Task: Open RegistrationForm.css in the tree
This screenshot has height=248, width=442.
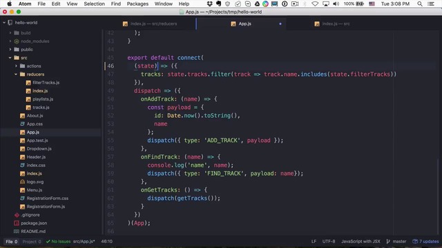Action: point(48,198)
